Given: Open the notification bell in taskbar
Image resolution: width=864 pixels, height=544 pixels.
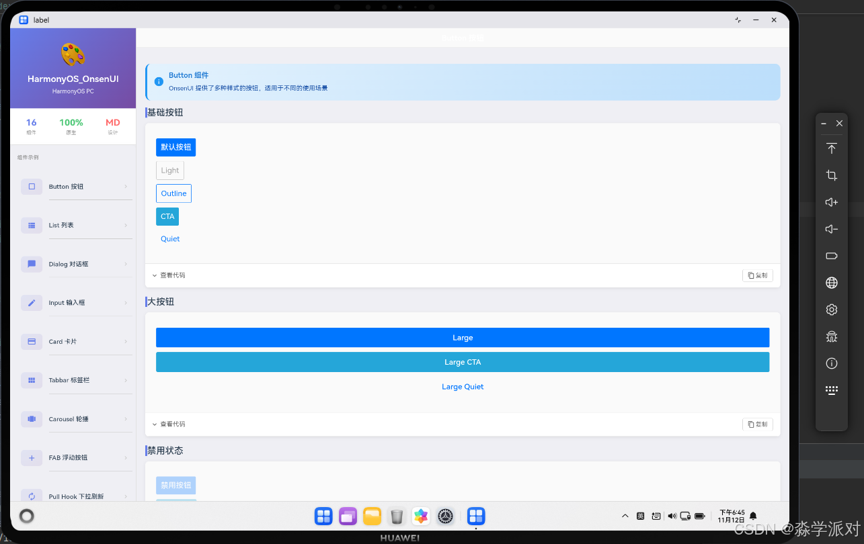Looking at the screenshot, I should (753, 516).
